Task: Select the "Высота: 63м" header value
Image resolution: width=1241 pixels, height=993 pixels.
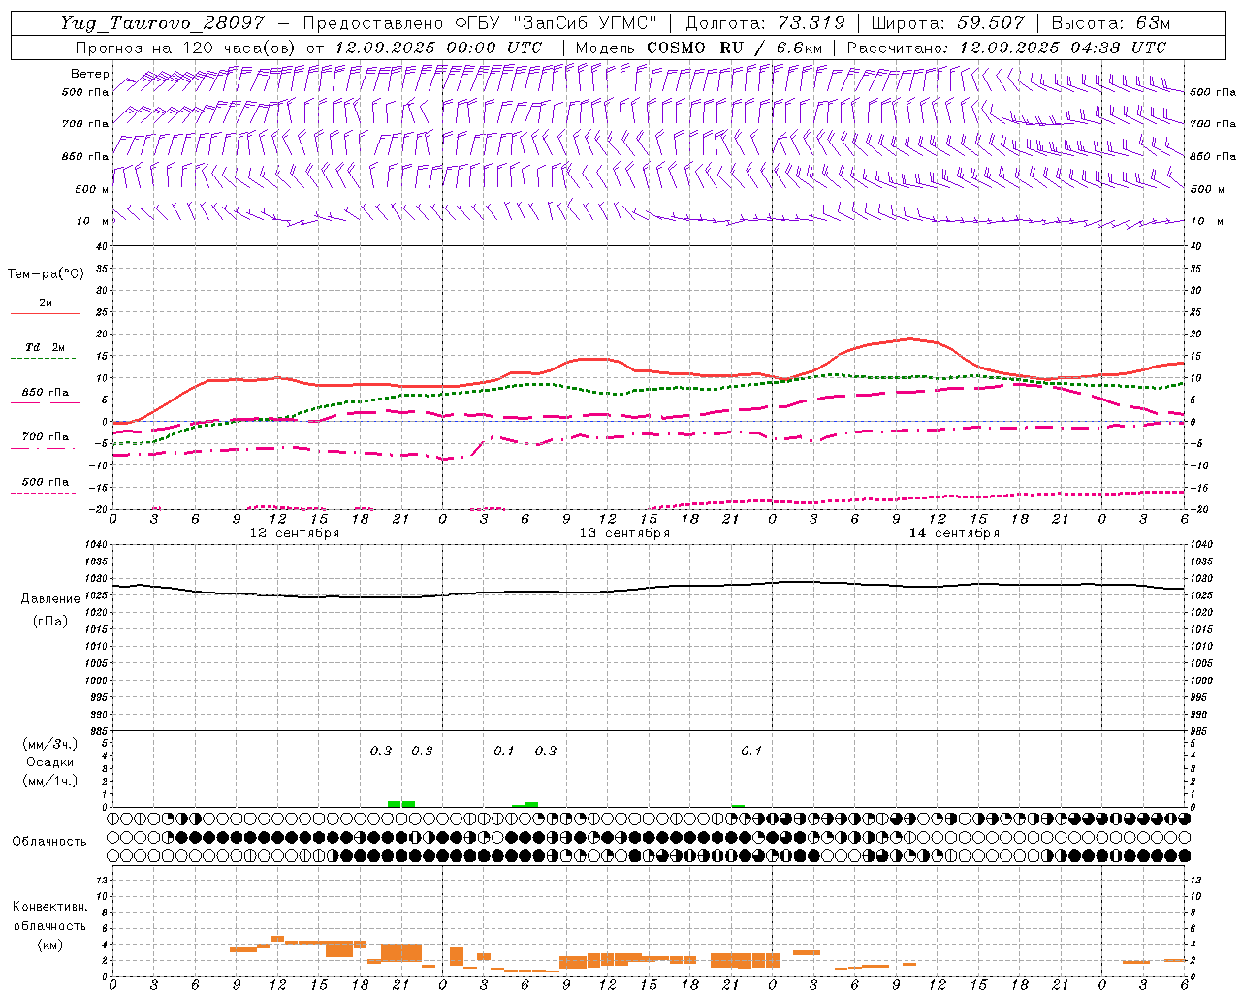Action: point(1109,23)
